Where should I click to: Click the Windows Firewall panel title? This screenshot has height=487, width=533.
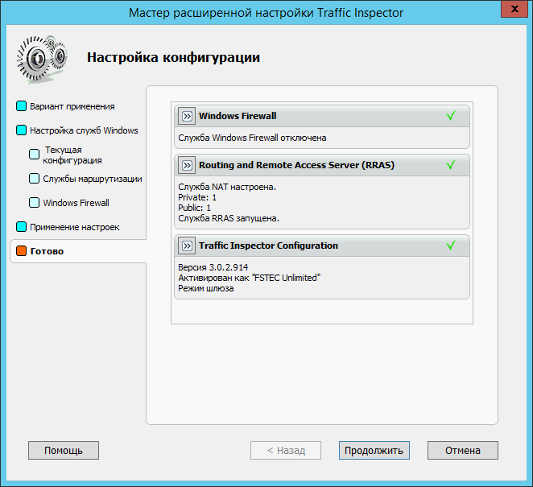(238, 116)
